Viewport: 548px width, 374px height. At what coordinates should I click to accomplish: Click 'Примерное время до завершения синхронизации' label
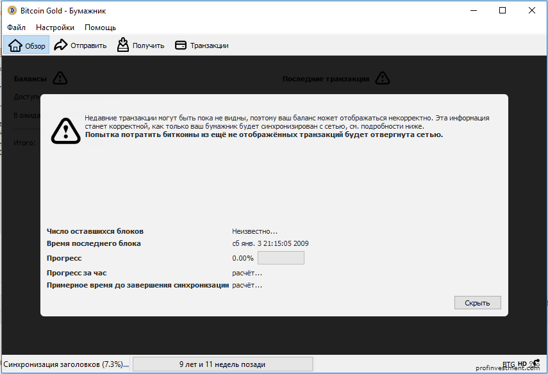click(138, 285)
